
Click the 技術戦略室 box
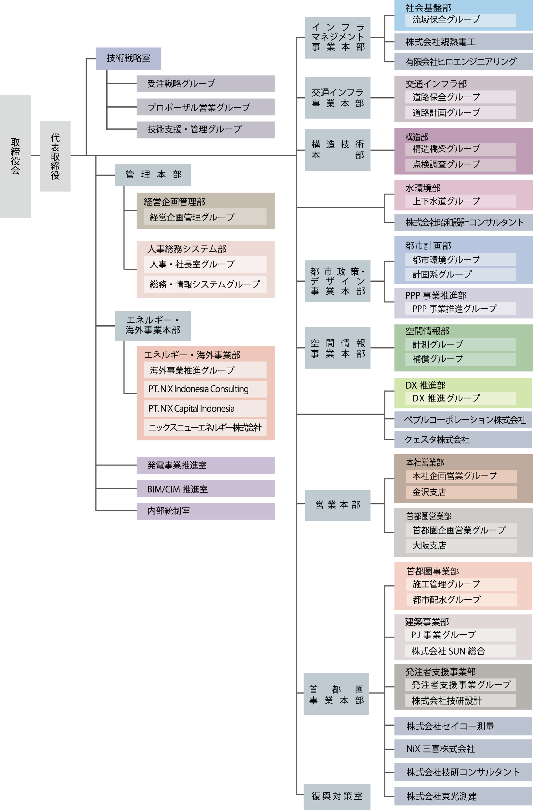pyautogui.click(x=128, y=59)
